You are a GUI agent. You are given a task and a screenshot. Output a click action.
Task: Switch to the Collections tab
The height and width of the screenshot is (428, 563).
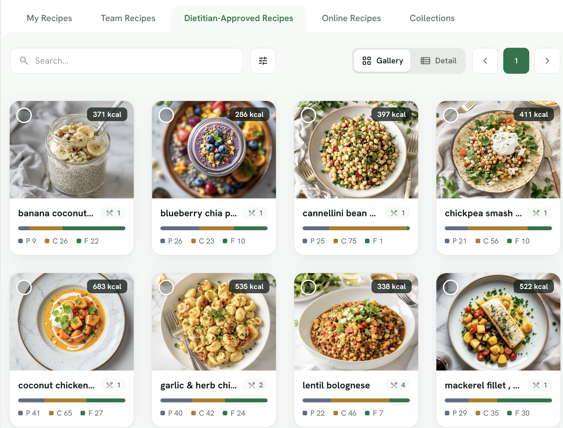coord(432,18)
